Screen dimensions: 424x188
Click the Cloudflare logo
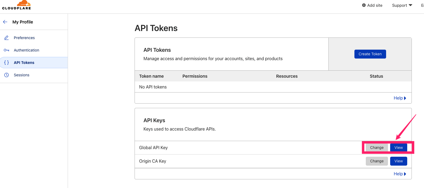(17, 5)
